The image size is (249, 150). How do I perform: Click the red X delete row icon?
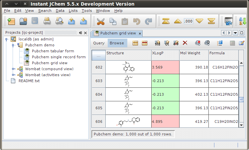(x=185, y=43)
